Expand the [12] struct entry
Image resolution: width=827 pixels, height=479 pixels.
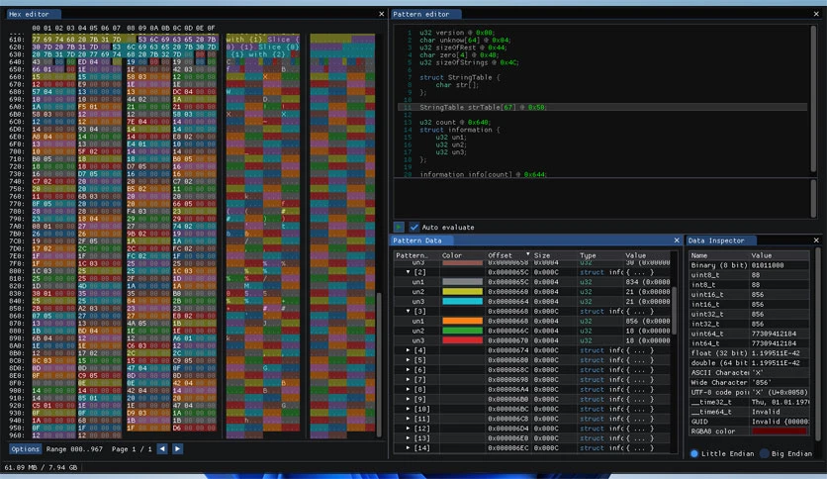pyautogui.click(x=408, y=429)
